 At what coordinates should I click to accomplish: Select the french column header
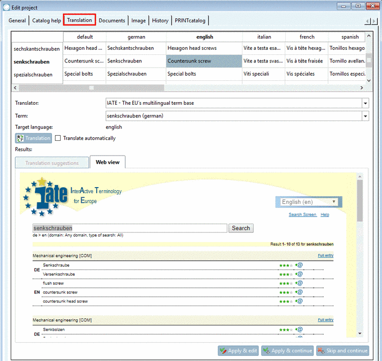(x=307, y=37)
